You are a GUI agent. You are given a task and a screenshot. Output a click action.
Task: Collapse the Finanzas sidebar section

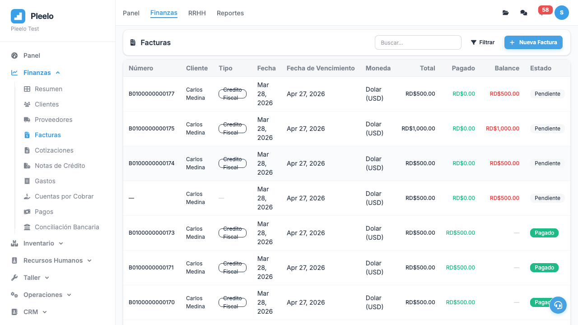pos(37,73)
